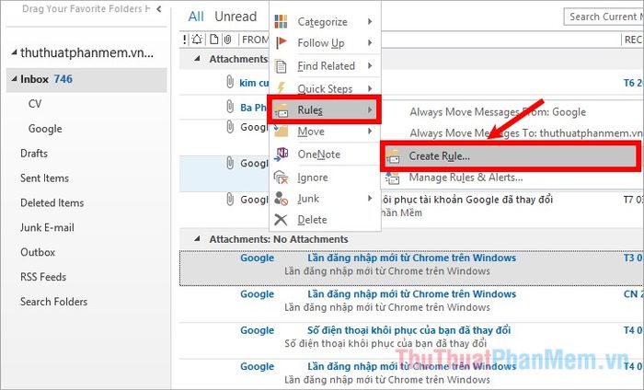
Task: Open the Find Related submenu arrow
Action: [x=370, y=65]
